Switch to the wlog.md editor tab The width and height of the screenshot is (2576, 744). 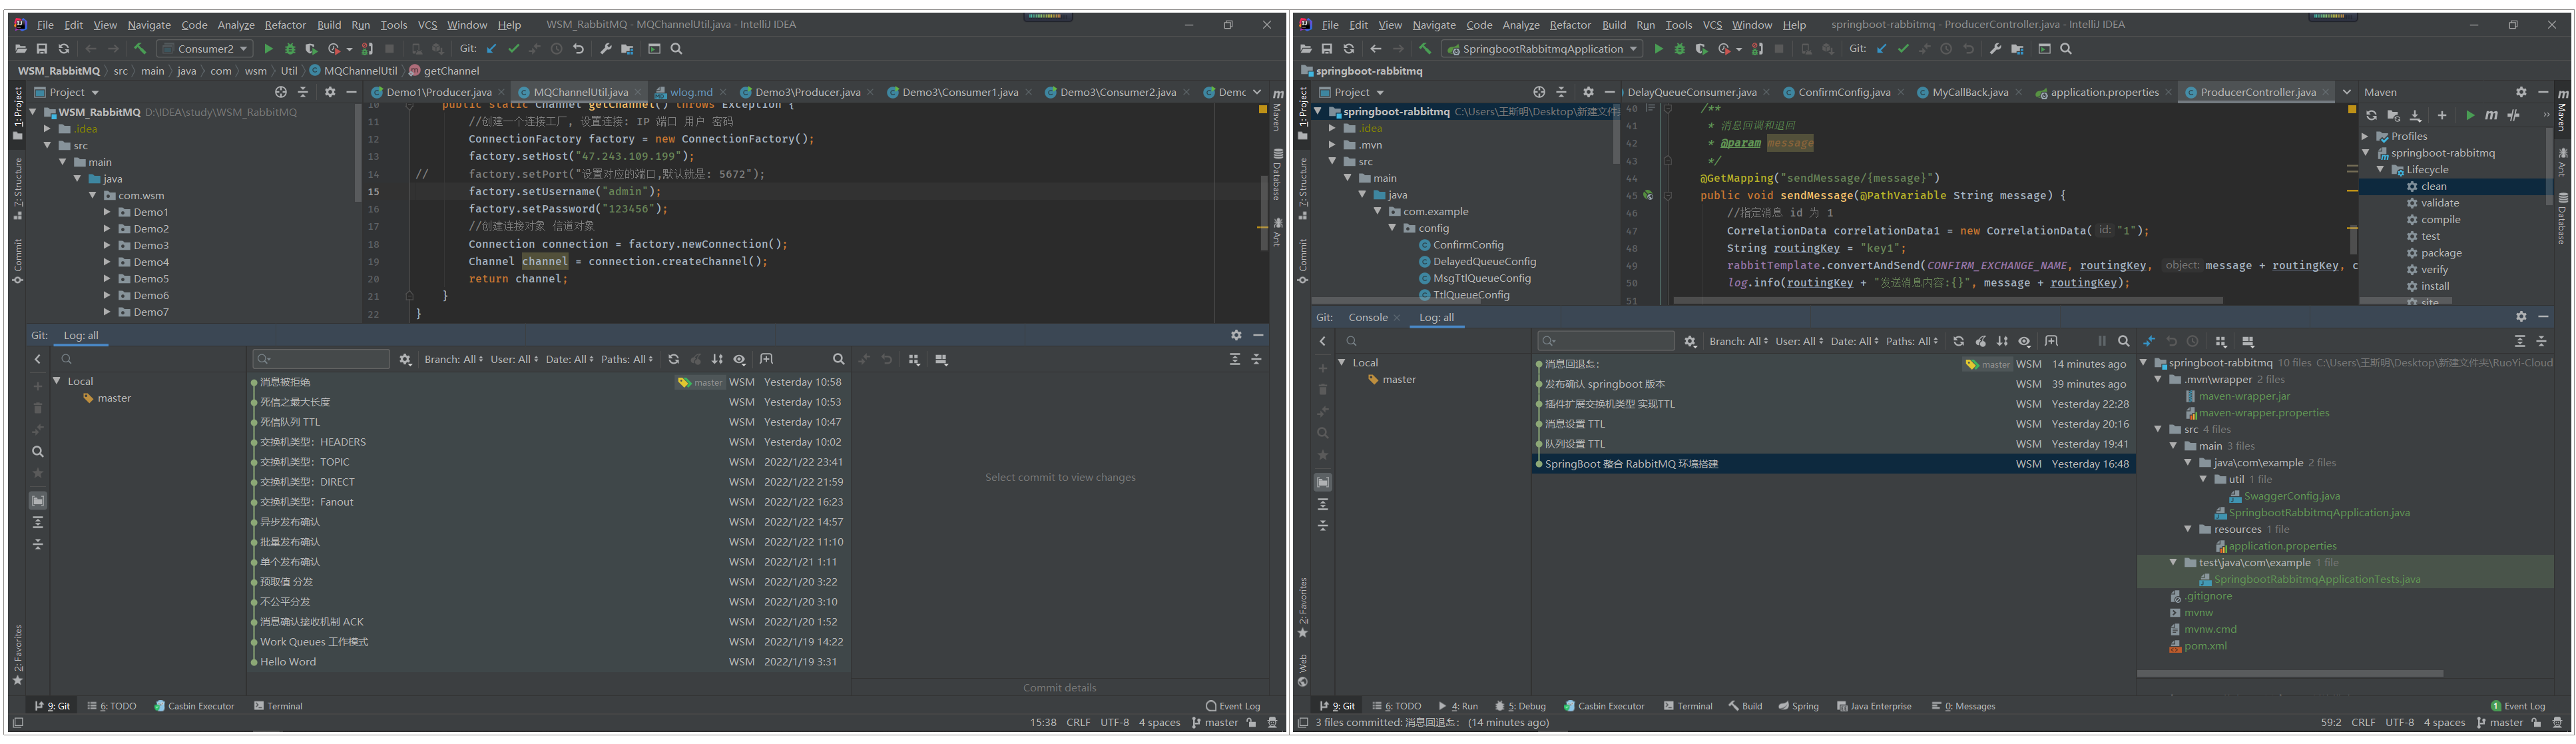690,92
